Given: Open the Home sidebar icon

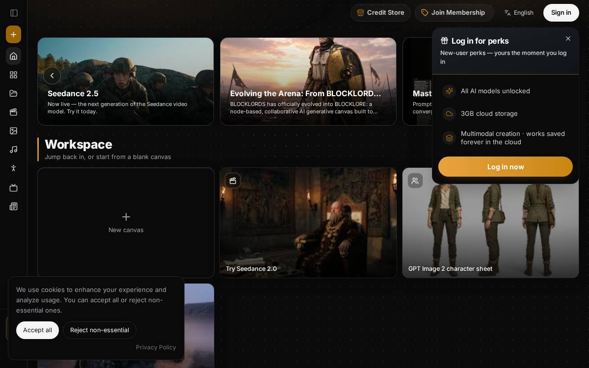Looking at the screenshot, I should [13, 56].
